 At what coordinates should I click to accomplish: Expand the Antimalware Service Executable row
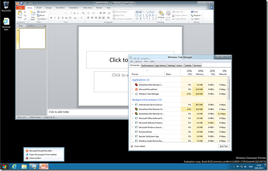(x=132, y=105)
